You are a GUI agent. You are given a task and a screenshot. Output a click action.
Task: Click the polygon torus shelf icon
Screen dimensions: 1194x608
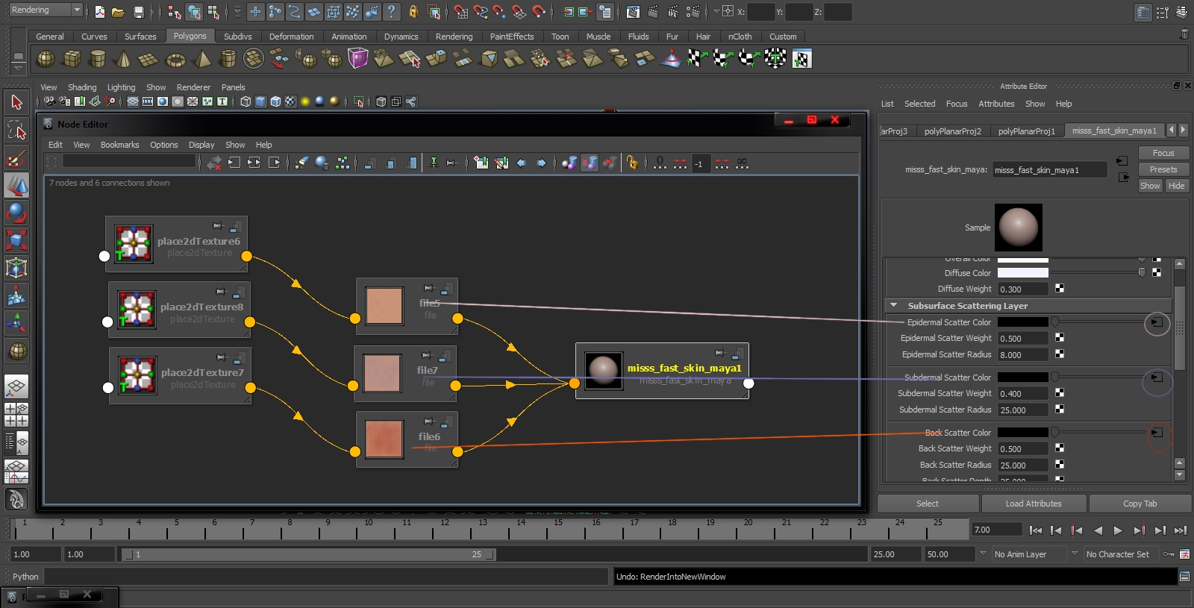click(175, 60)
